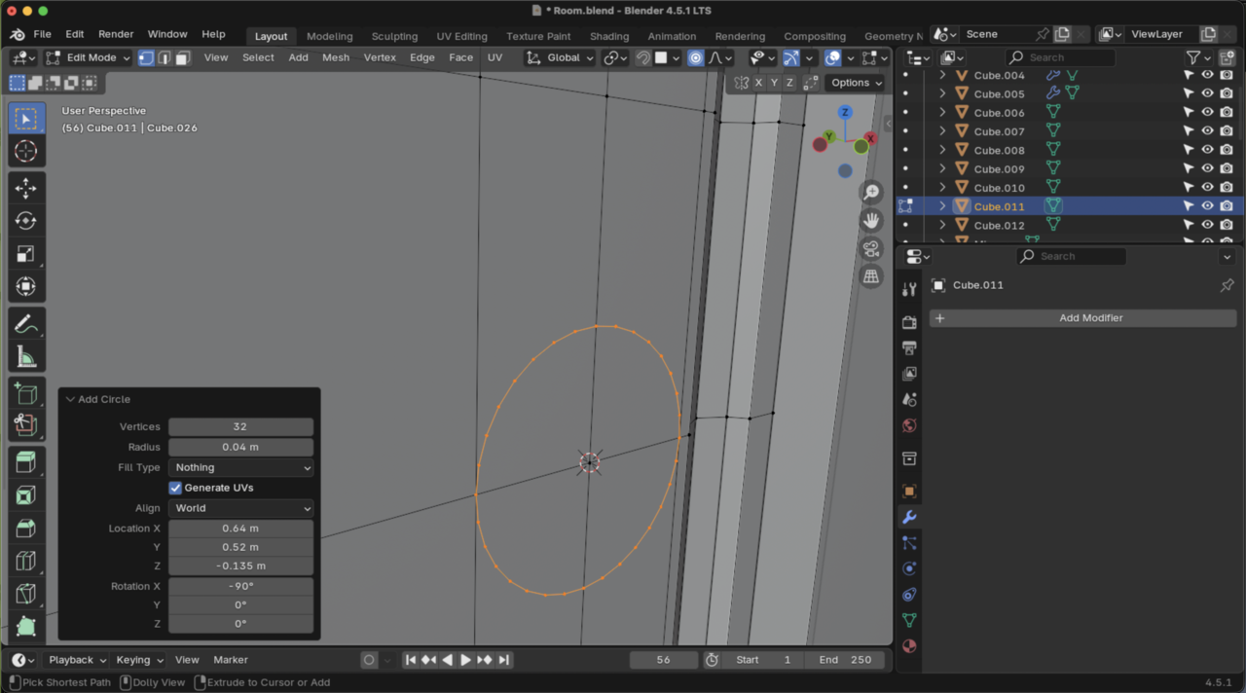Click the Radius 0.04 m field

[x=240, y=447]
